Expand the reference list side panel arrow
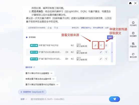Viewport: 139px width, 105px height. tap(112, 52)
